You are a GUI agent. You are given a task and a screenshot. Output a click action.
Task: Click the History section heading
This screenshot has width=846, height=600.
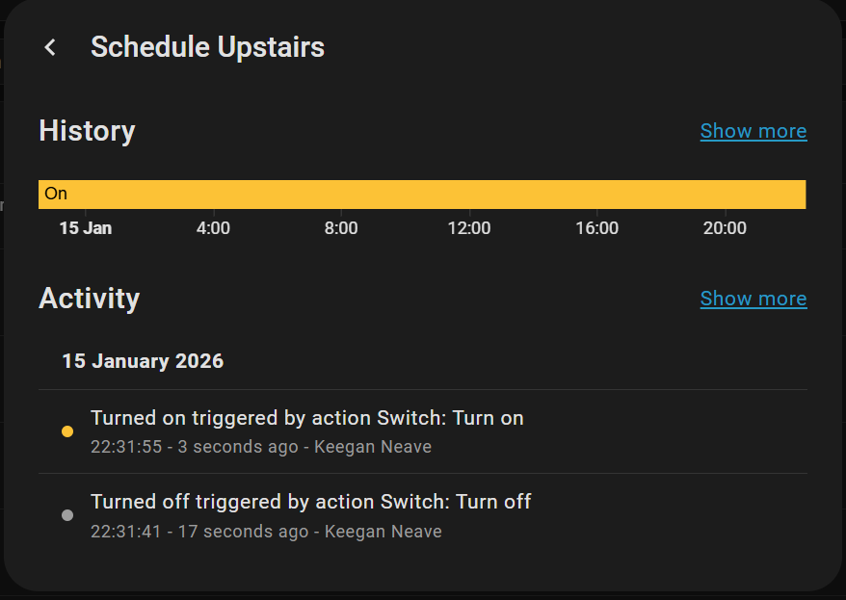point(87,131)
